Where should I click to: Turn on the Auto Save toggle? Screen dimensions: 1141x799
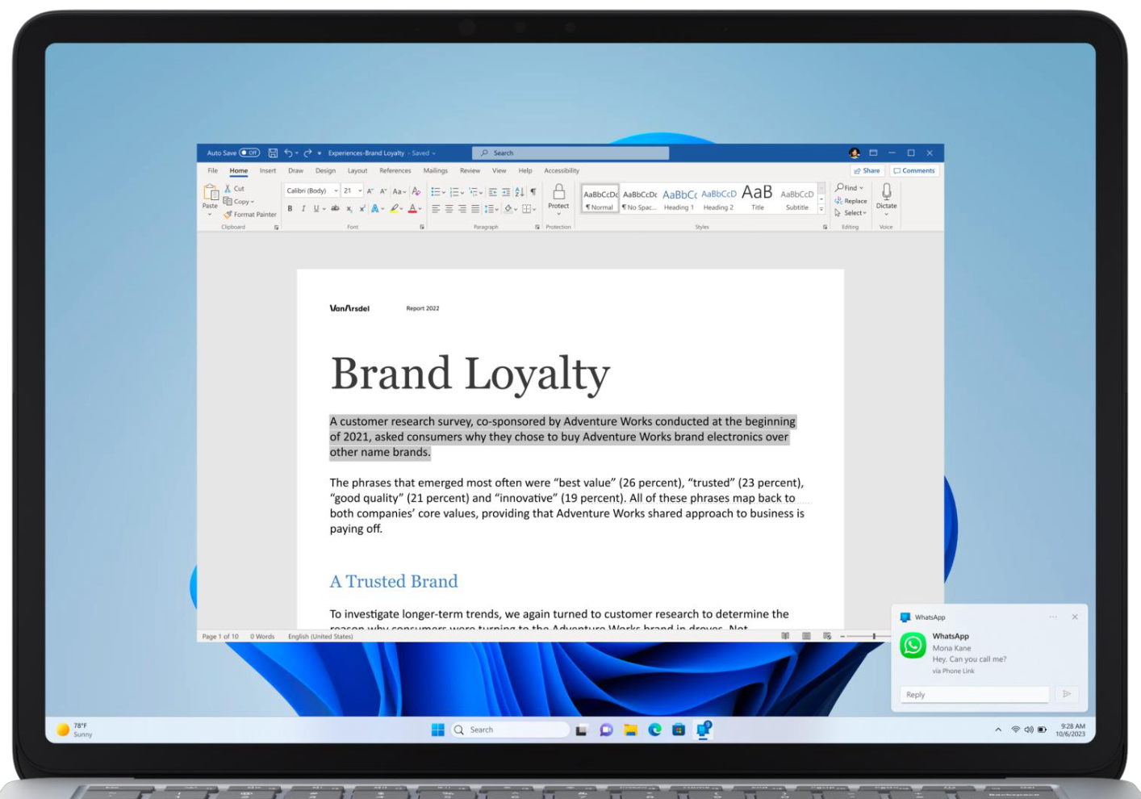click(x=249, y=153)
